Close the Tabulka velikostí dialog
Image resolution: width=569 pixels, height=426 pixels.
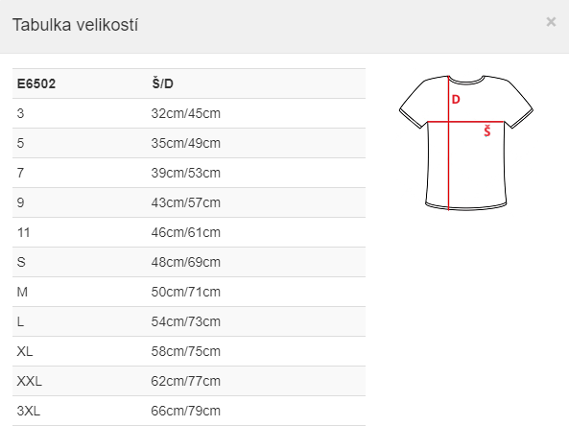(551, 22)
